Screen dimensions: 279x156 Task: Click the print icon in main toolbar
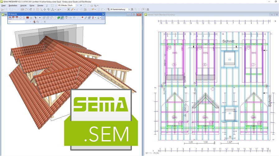coord(22,10)
